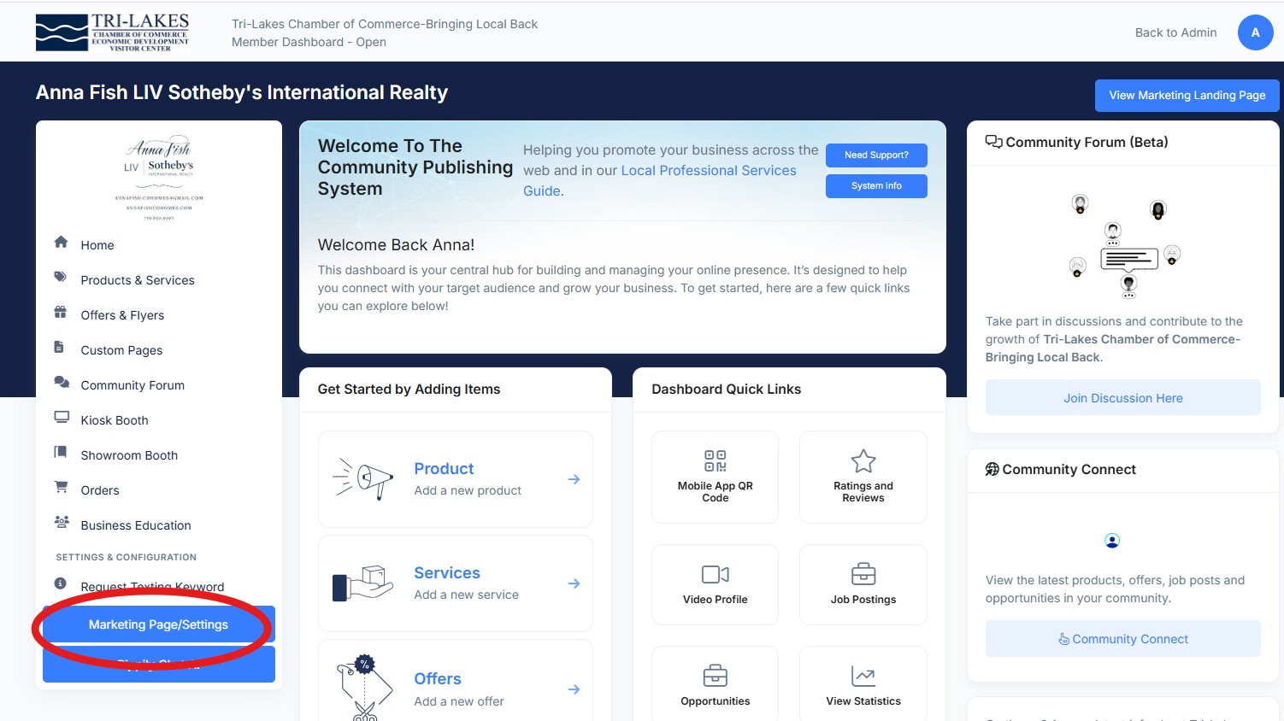Screen dimensions: 1284x721
Task: Click the Product card arrow
Action: (574, 479)
